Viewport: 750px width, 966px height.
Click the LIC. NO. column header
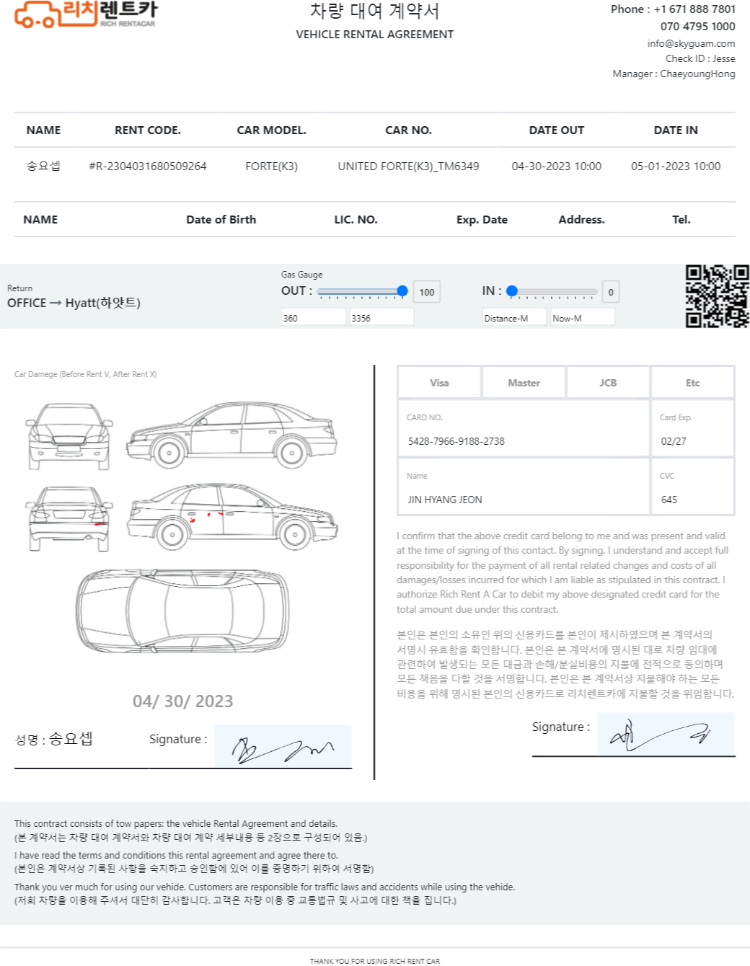click(356, 220)
